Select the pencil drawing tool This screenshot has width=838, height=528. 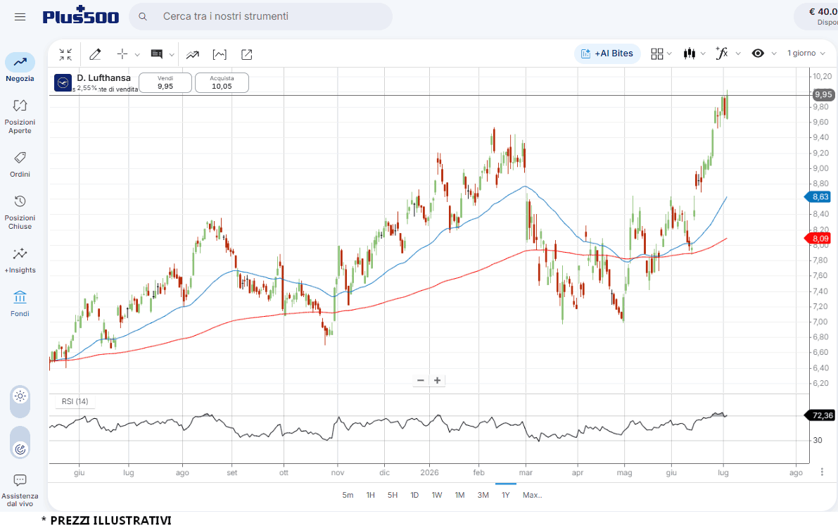(x=95, y=54)
